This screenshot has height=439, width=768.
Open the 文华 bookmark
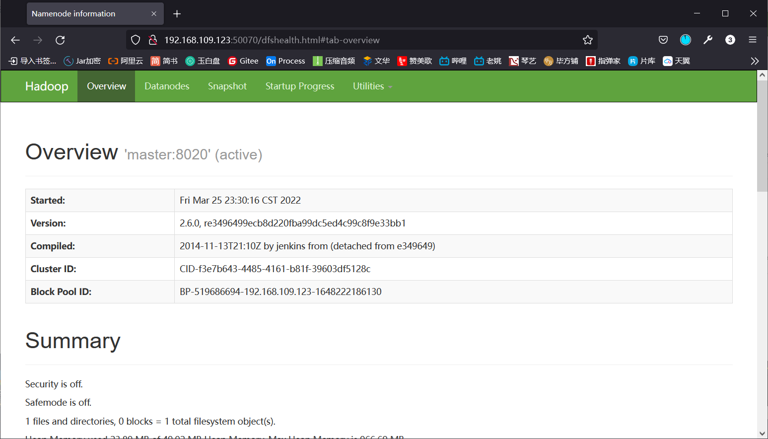point(376,61)
